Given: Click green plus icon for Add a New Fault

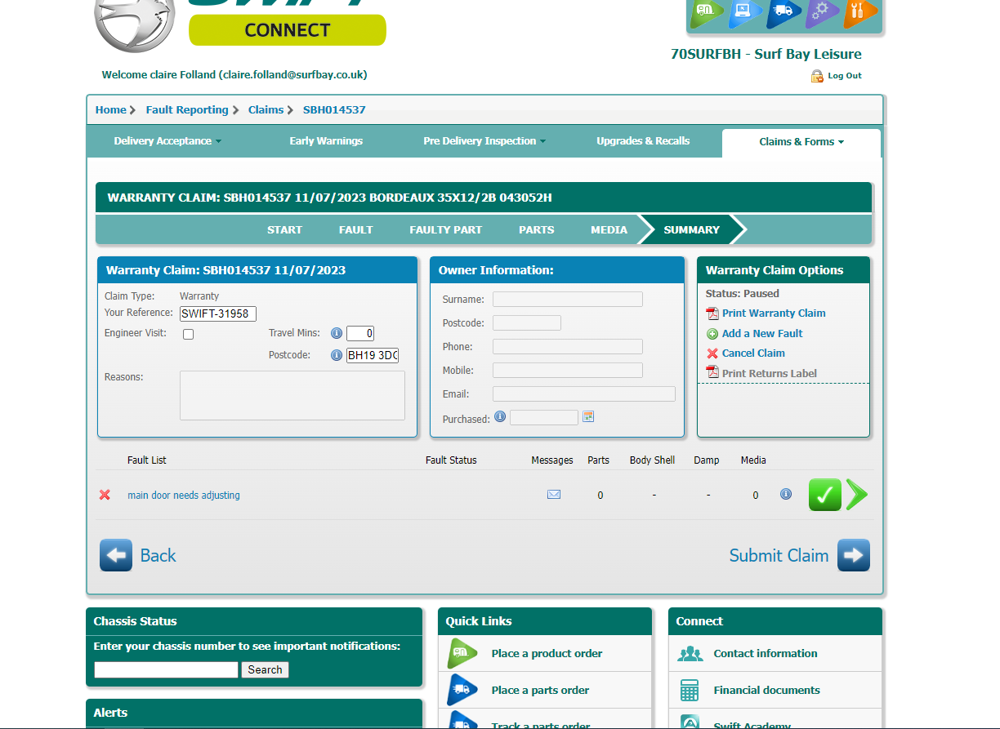Looking at the screenshot, I should [712, 334].
